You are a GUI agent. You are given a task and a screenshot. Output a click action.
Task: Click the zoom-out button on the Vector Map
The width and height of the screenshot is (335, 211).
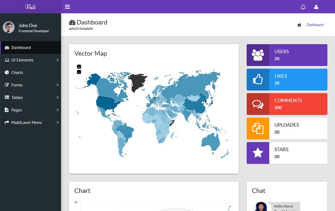coord(79,71)
